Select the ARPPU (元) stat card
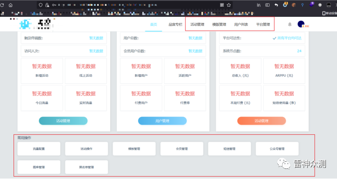Viewport: 337px width, 179px height. click(x=284, y=71)
